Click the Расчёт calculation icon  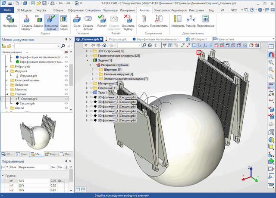click(103, 19)
